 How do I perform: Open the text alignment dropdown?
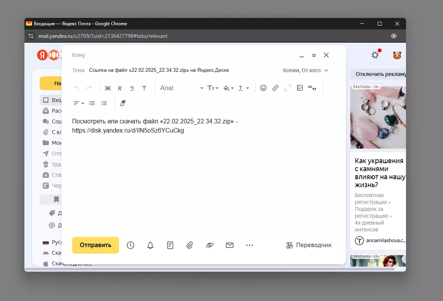(79, 103)
